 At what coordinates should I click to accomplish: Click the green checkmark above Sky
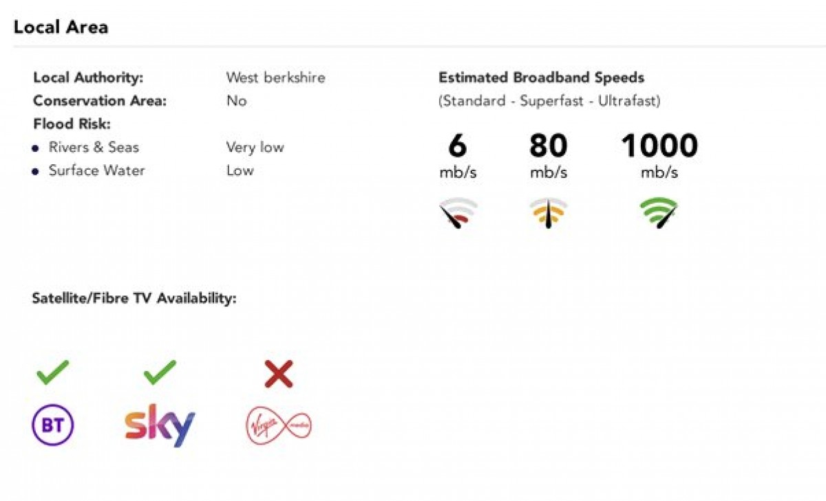[x=160, y=373]
